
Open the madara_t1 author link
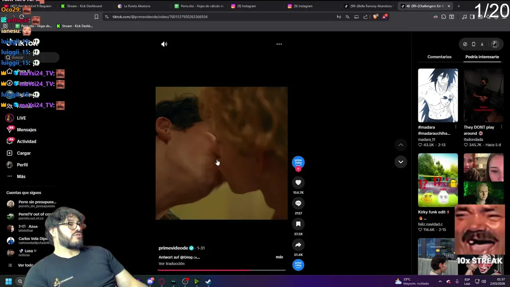(427, 140)
